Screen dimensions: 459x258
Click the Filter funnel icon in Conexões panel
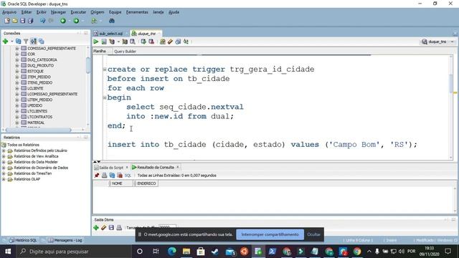[26, 42]
